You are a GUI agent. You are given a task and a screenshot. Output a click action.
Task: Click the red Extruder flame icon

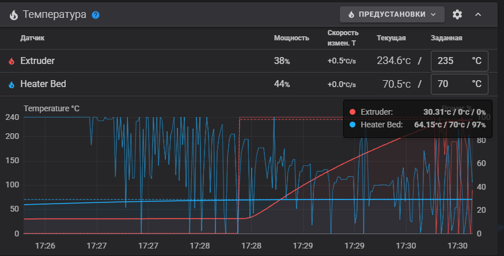(x=12, y=61)
